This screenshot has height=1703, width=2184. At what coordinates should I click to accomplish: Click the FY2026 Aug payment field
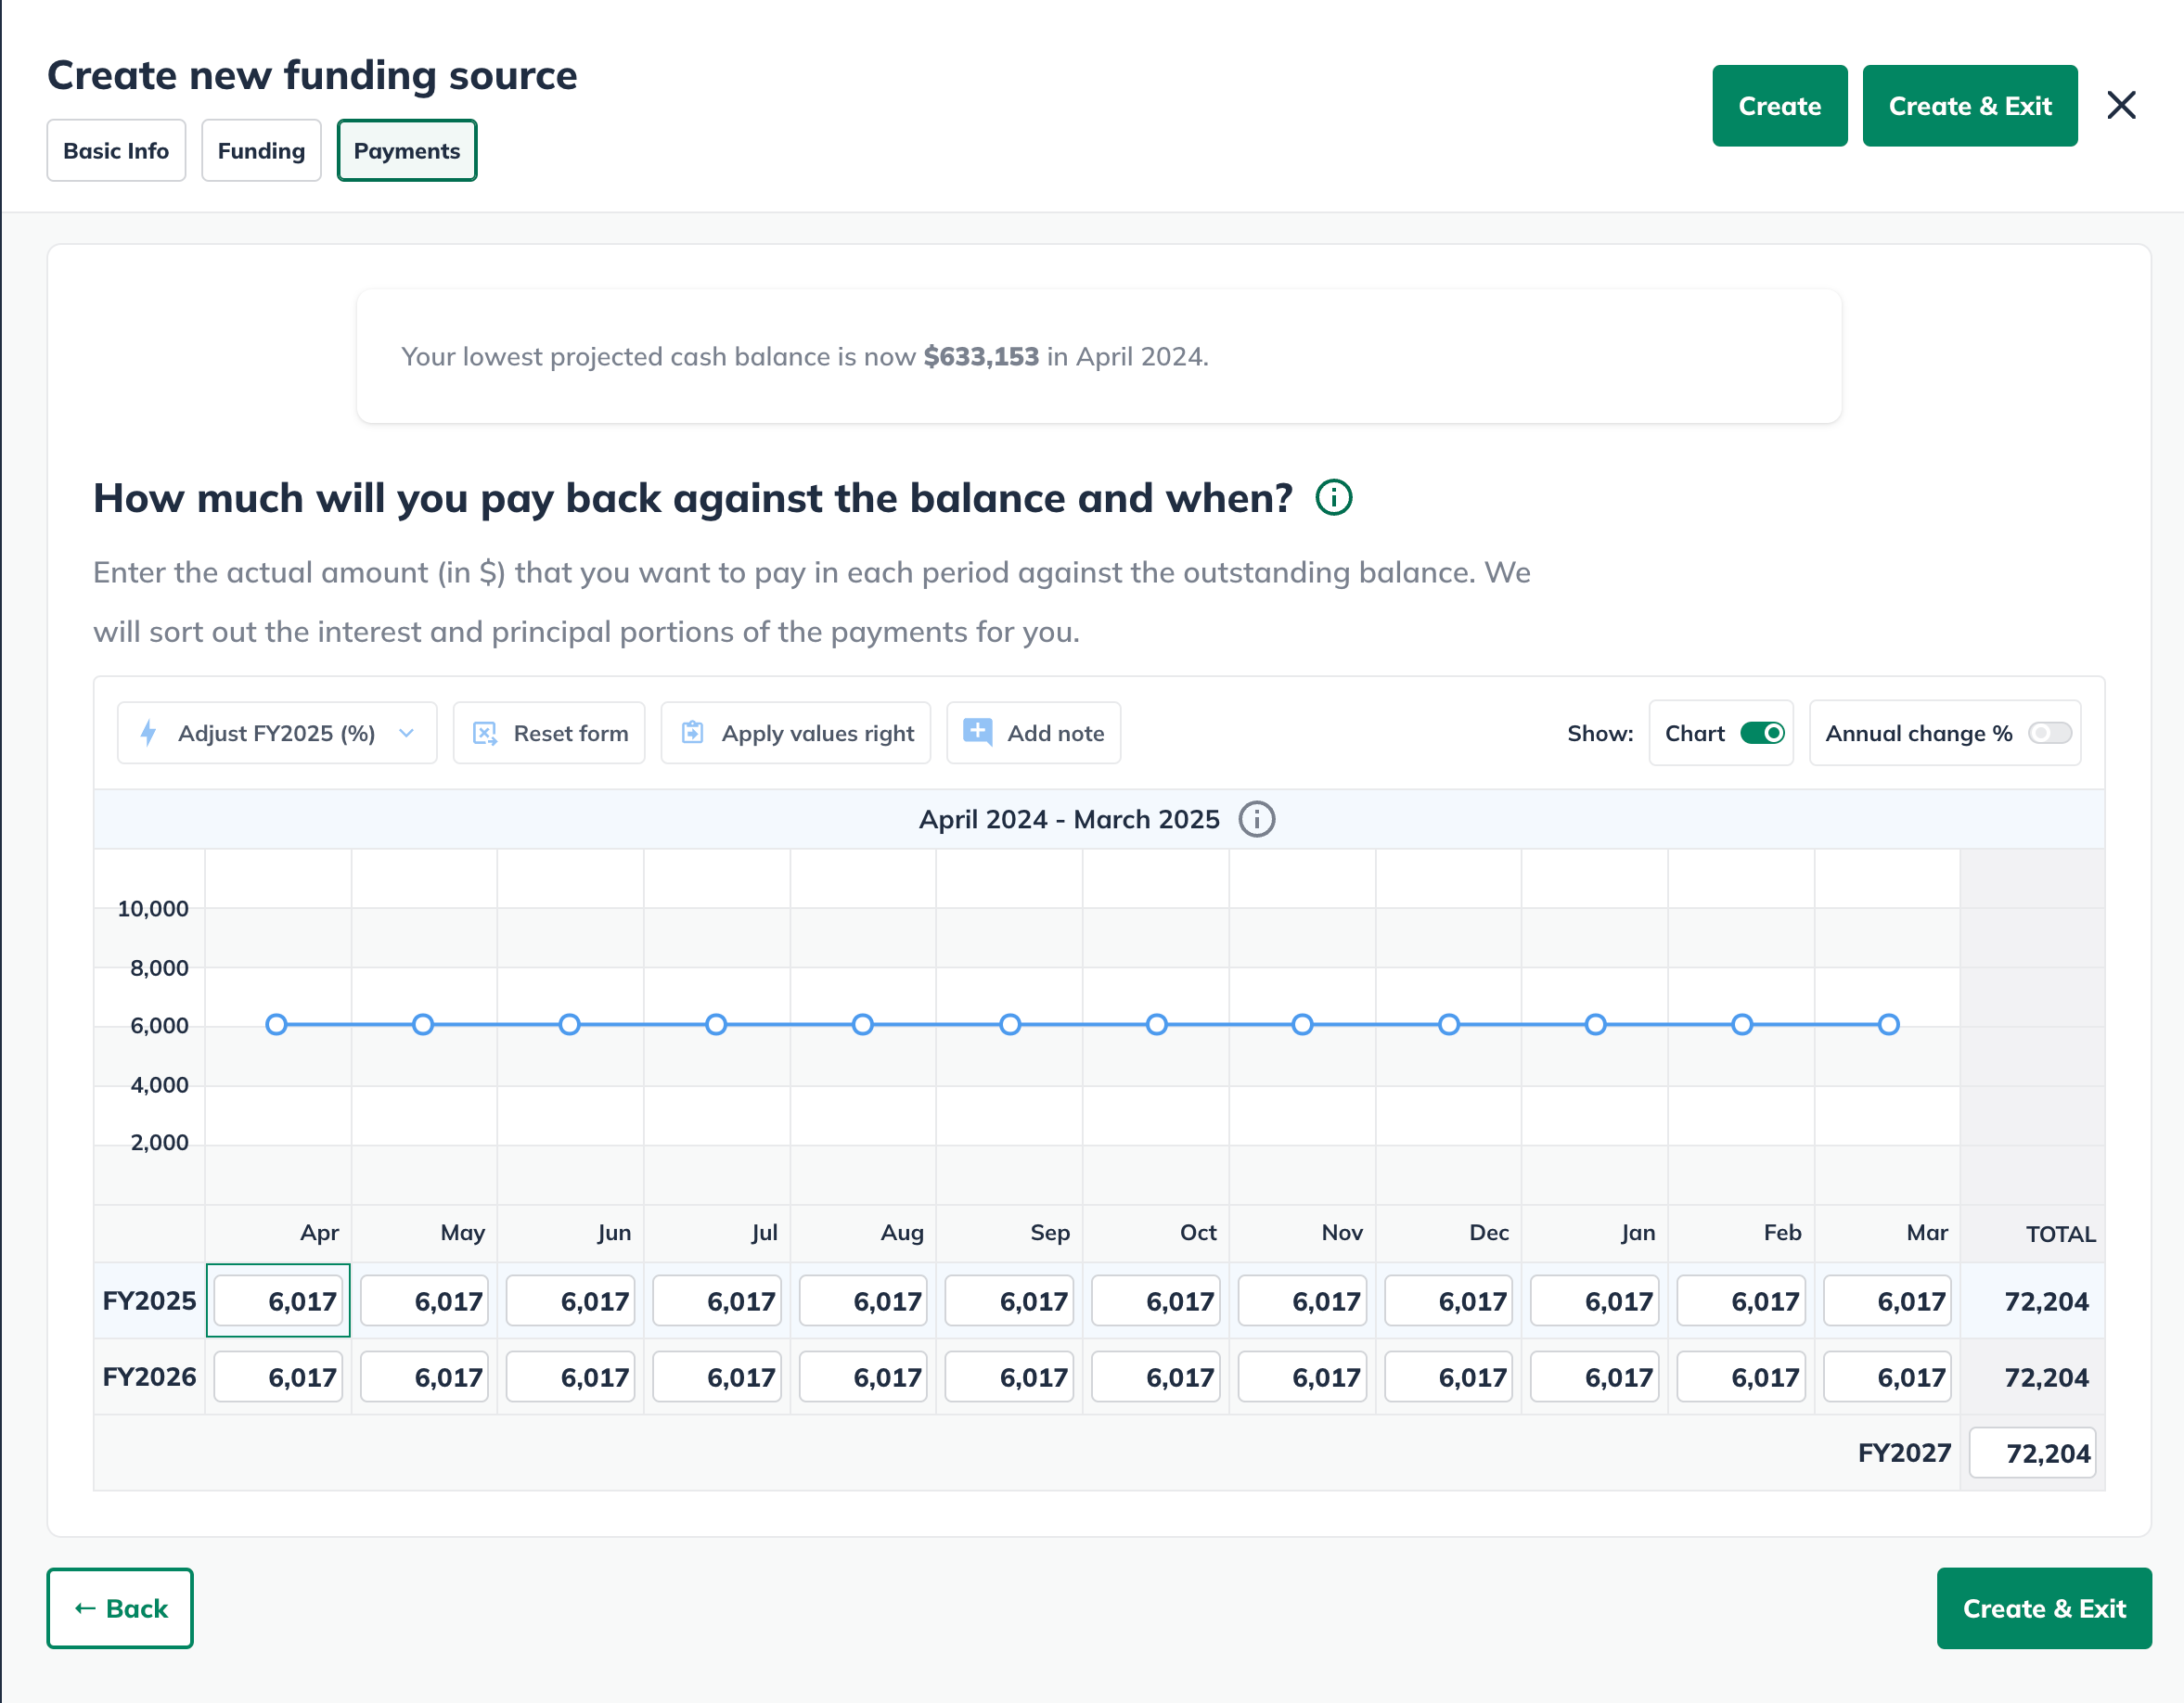coord(863,1376)
